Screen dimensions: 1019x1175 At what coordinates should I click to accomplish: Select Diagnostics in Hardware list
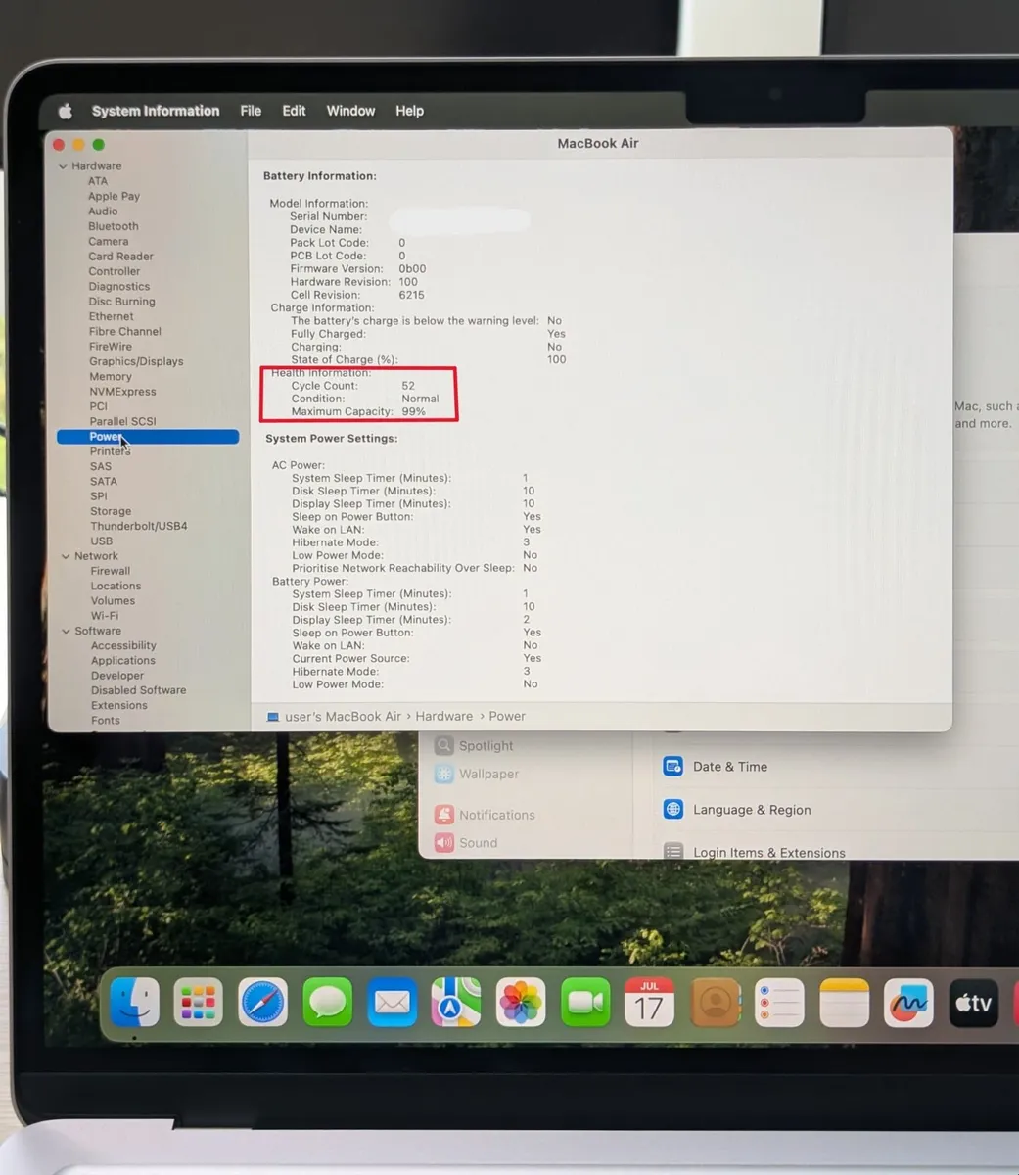119,287
